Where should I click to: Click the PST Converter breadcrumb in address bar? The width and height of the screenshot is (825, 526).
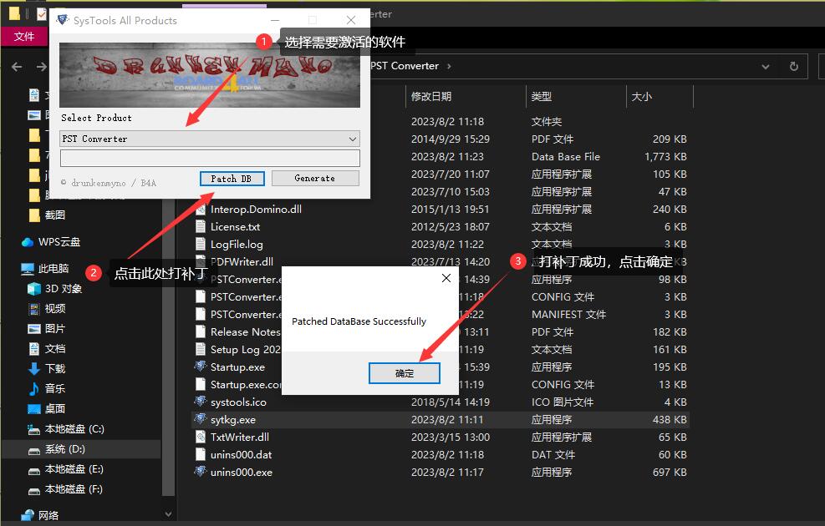(x=405, y=66)
